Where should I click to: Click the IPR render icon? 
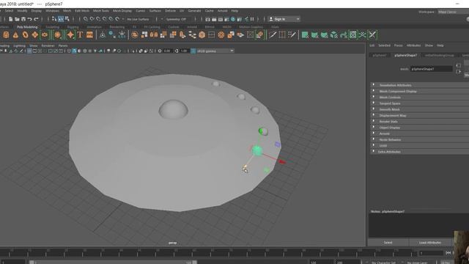221,19
